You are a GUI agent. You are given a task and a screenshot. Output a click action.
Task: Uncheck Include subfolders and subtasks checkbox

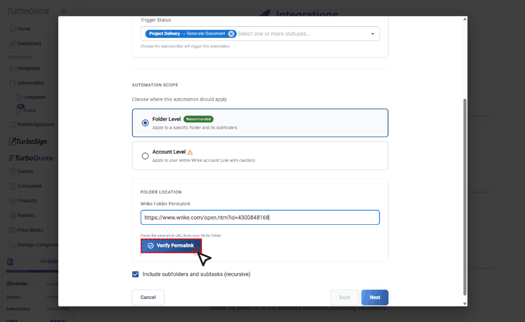point(136,274)
